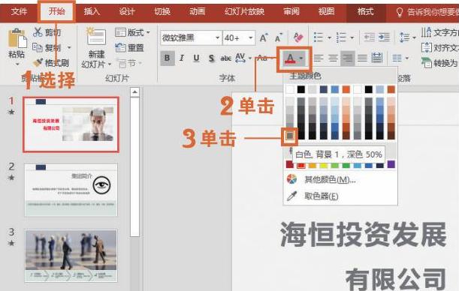Click the 粘贴 paste icon
Screen dimensions: 459x291
point(17,38)
